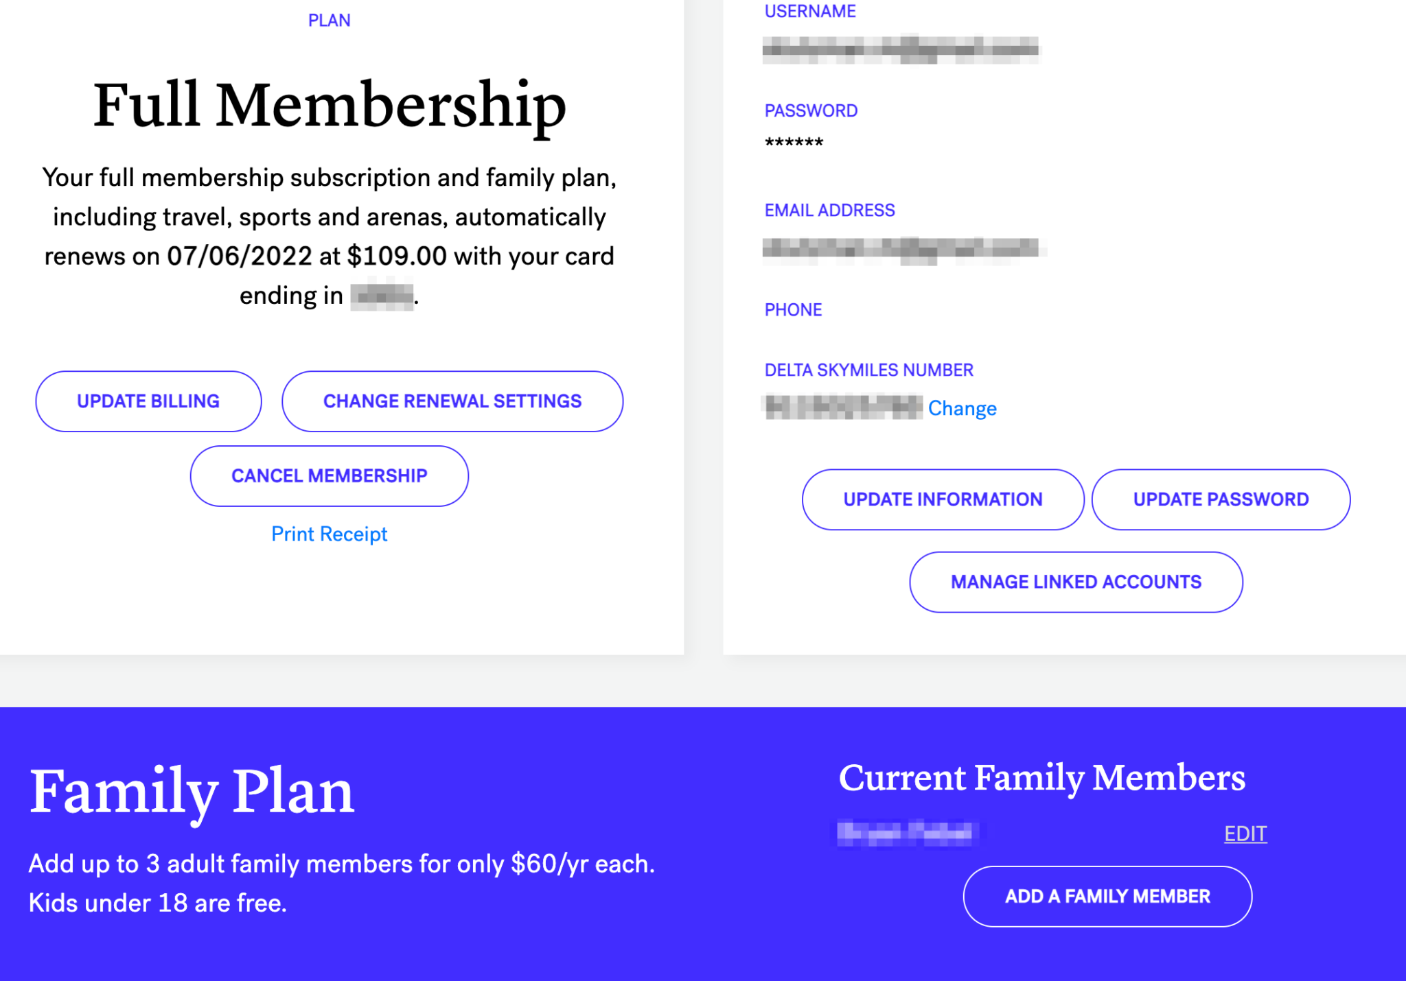This screenshot has height=981, width=1406.
Task: Click the blurred username value
Action: point(901,48)
